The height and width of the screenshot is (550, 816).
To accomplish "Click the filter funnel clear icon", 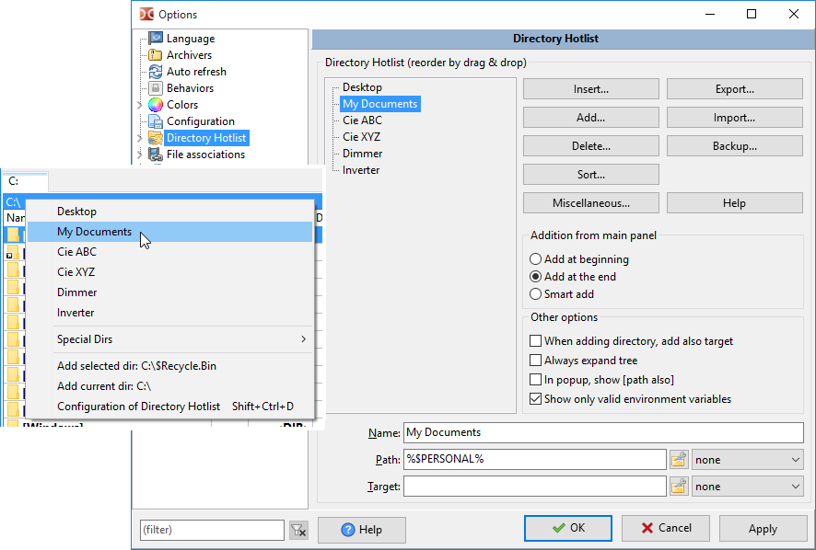I will coord(297,530).
